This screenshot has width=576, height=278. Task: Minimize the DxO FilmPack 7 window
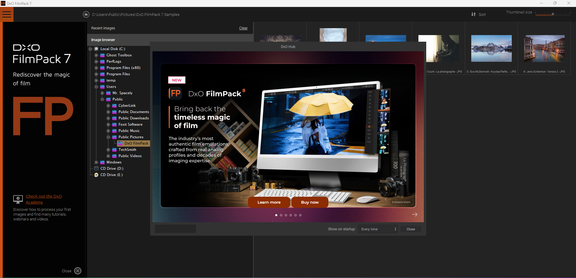point(541,3)
